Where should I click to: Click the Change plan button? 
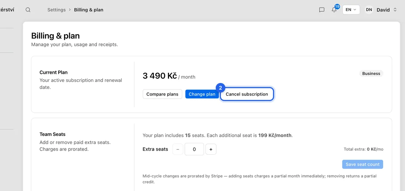(x=202, y=94)
